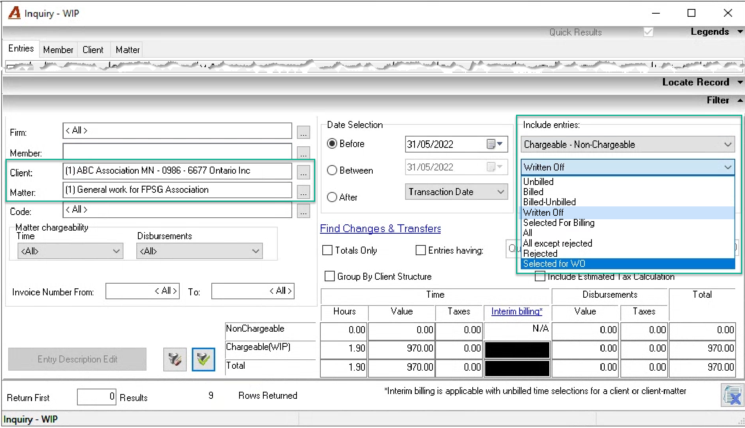Switch to the Matter tab
The width and height of the screenshot is (745, 428).
coord(127,50)
